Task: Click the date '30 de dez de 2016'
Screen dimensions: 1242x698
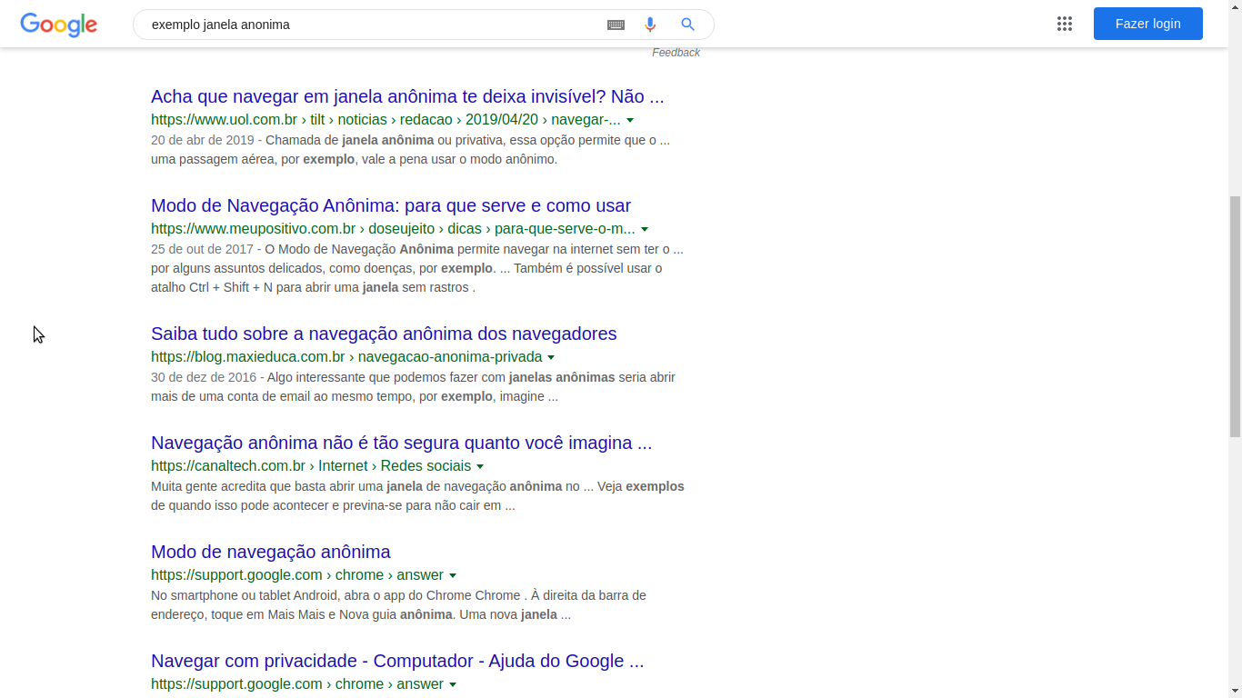Action: point(204,377)
